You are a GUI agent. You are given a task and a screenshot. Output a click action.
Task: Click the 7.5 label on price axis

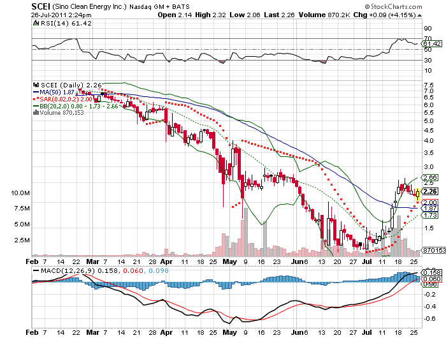tap(428, 85)
